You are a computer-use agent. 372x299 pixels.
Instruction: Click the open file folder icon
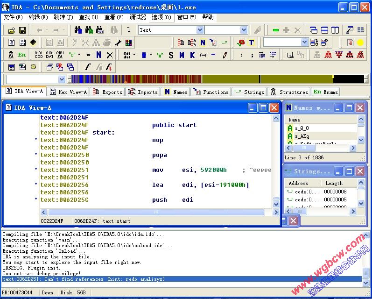(x=11, y=30)
